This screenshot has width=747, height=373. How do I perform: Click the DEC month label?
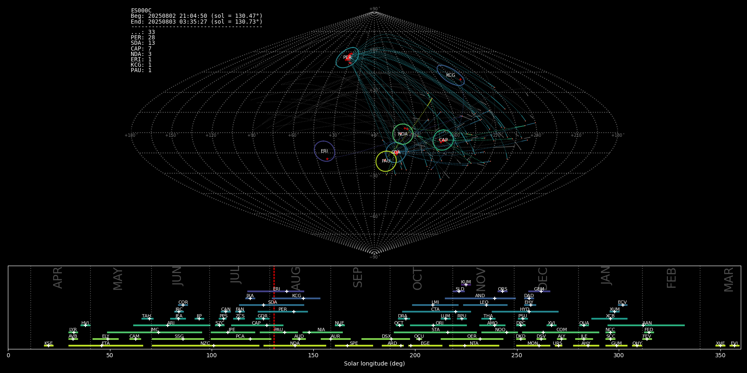[x=543, y=279]
